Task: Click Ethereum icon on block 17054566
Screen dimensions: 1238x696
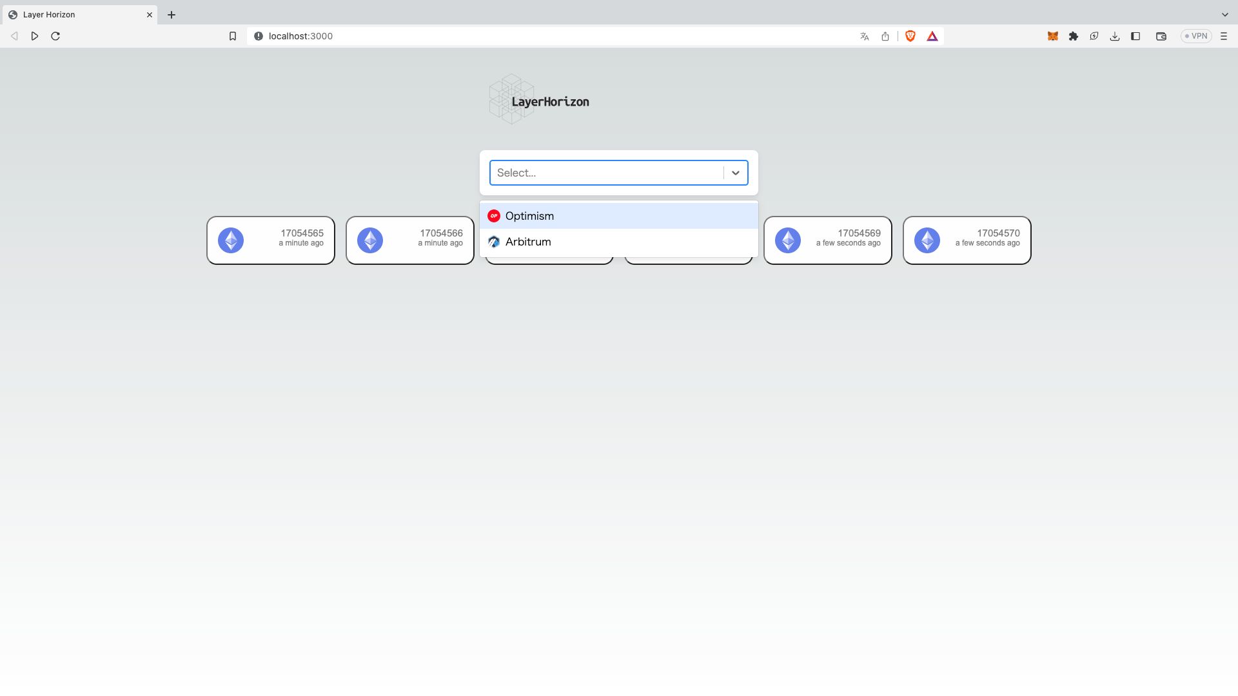Action: [370, 240]
